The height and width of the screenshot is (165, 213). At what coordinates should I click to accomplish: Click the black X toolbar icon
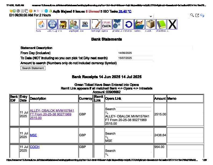(172, 24)
